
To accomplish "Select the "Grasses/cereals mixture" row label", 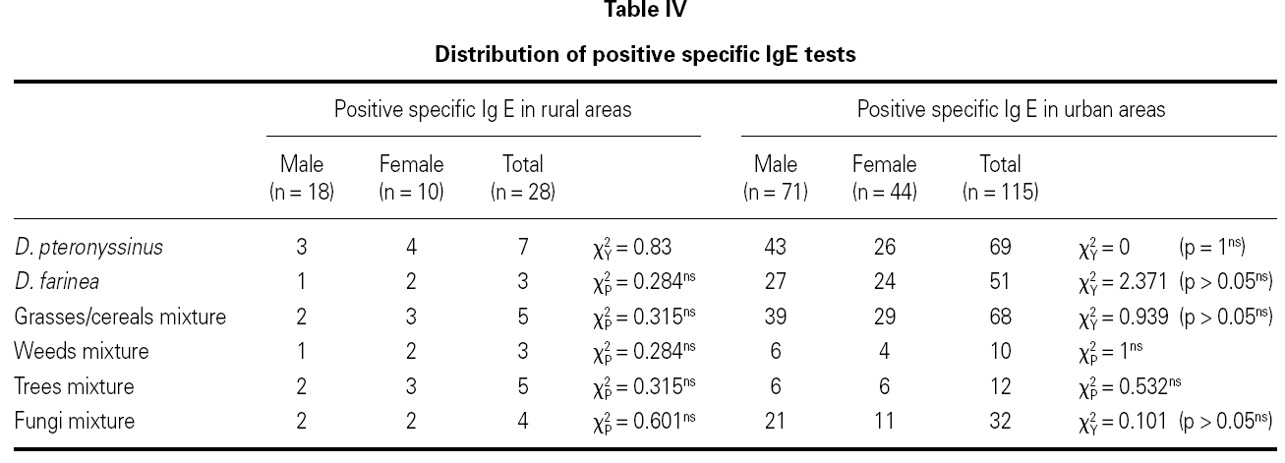I will (x=120, y=318).
